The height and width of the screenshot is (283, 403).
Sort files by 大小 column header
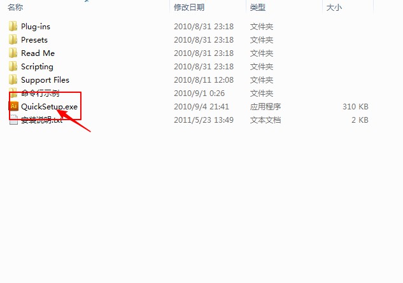coord(334,8)
